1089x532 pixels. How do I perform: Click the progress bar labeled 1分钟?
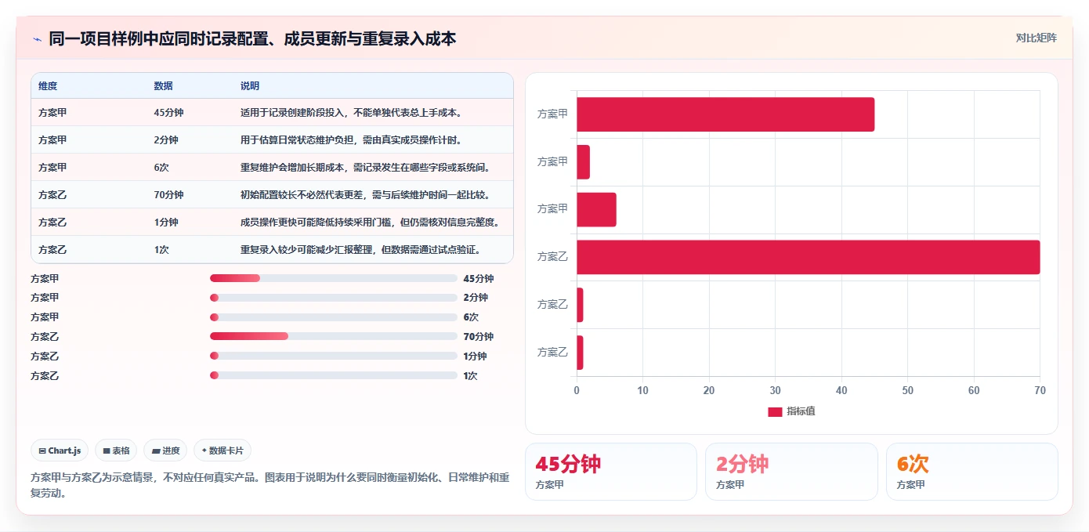coord(334,356)
